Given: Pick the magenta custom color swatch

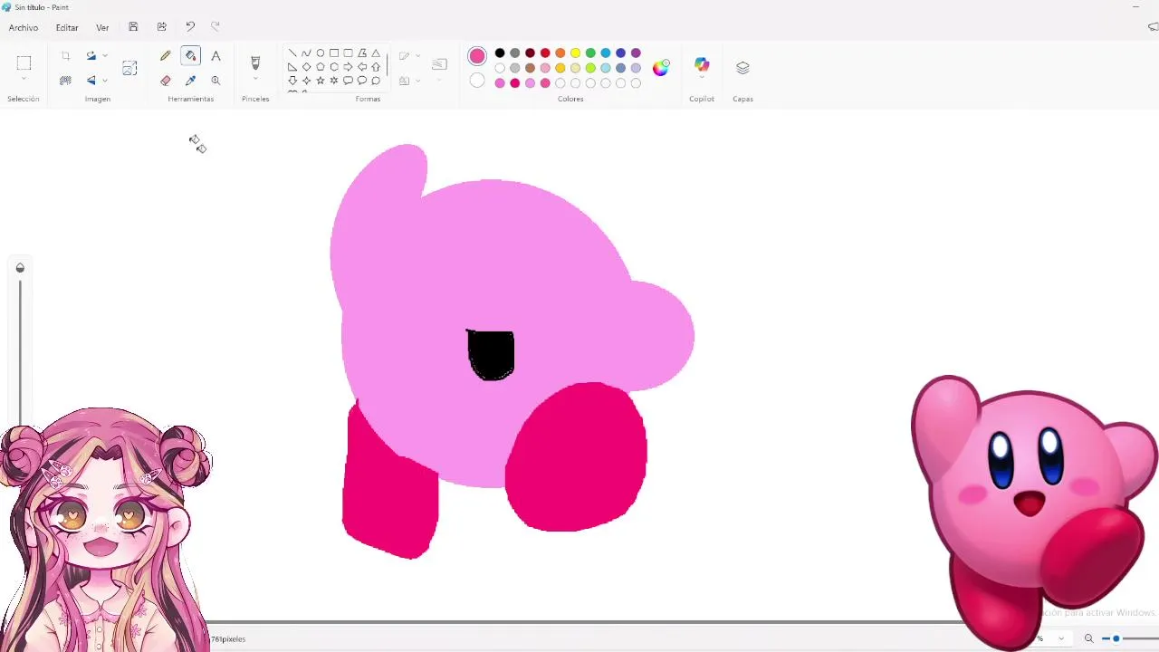Looking at the screenshot, I should coord(515,83).
